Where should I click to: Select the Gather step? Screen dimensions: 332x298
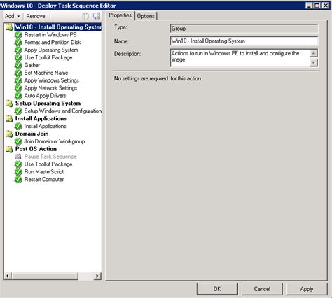tap(32, 65)
